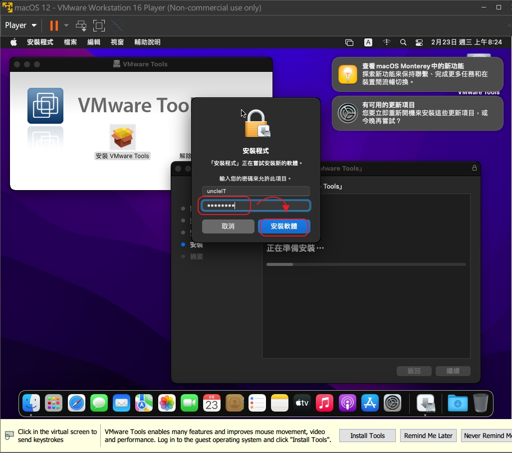Click the VMware Tools blue logo icon

[45, 106]
